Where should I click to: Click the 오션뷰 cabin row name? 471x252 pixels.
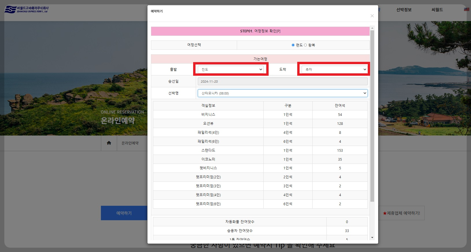click(208, 123)
